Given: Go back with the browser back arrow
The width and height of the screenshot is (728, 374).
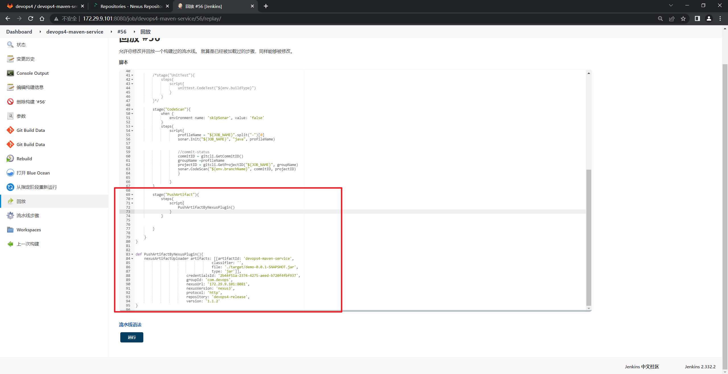Looking at the screenshot, I should [8, 18].
